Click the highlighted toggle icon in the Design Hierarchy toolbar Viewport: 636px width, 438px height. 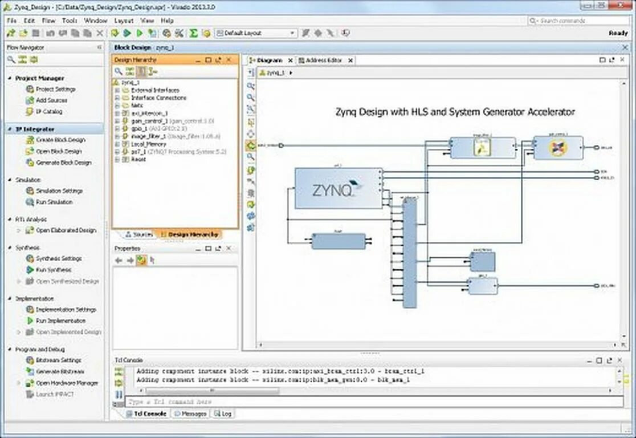coord(141,71)
